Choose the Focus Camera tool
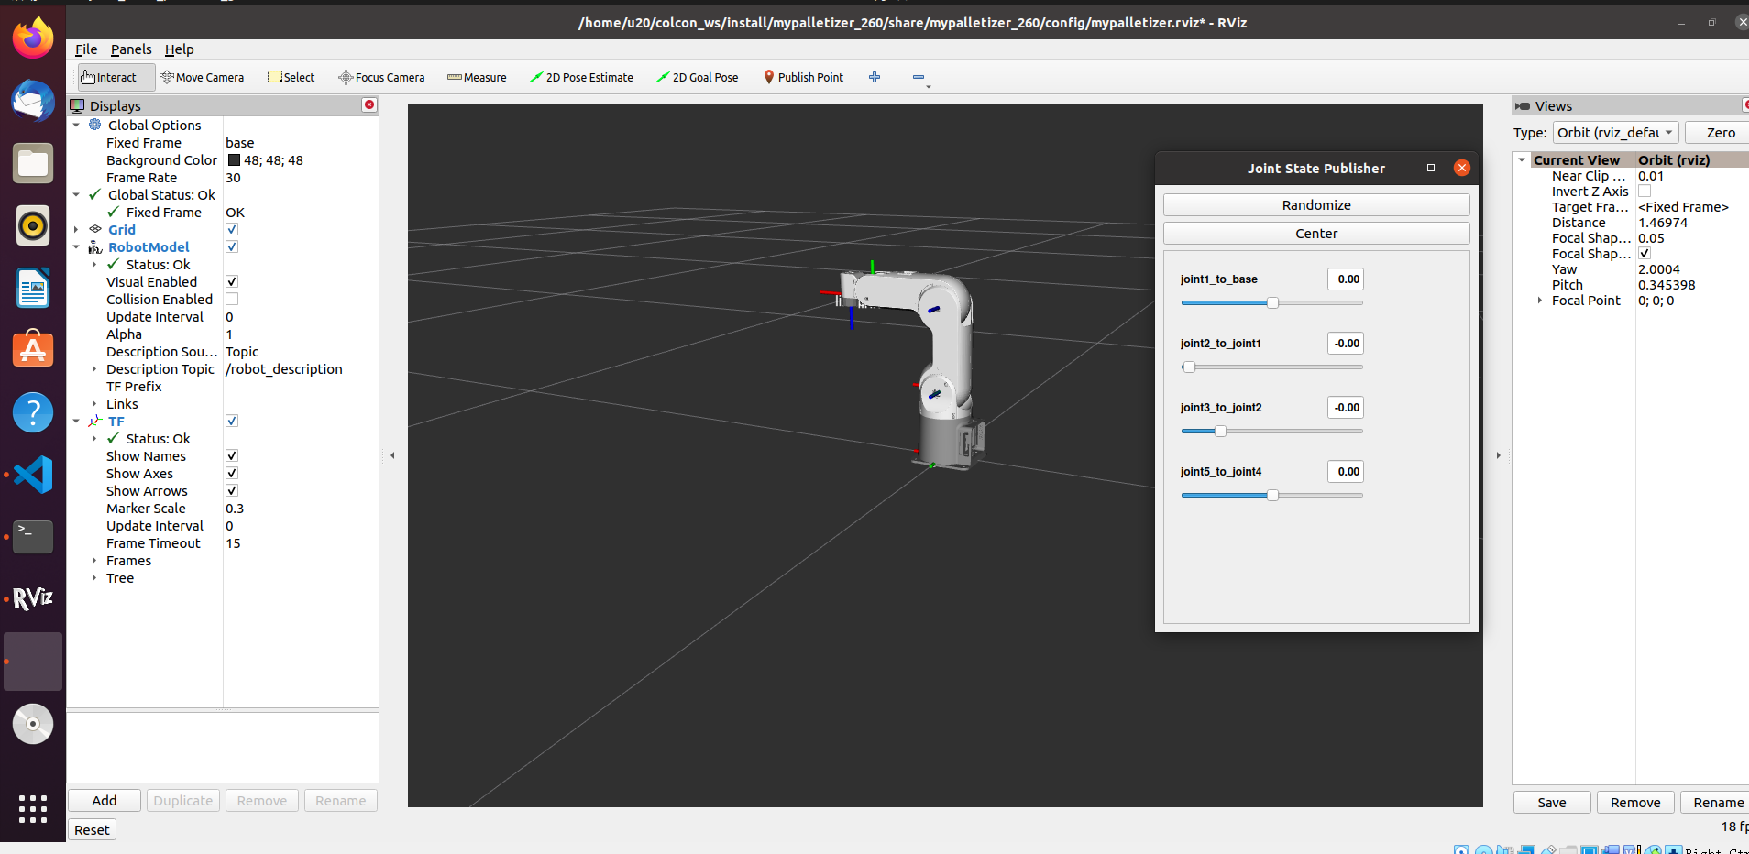 coord(381,78)
